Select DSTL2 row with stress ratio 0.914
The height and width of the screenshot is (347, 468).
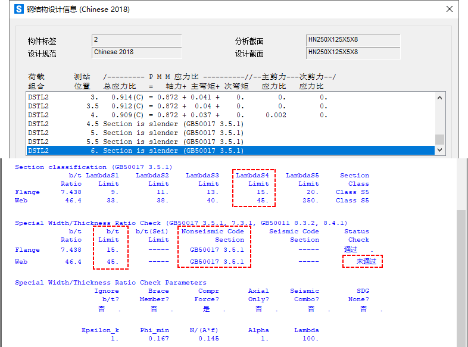(179, 97)
